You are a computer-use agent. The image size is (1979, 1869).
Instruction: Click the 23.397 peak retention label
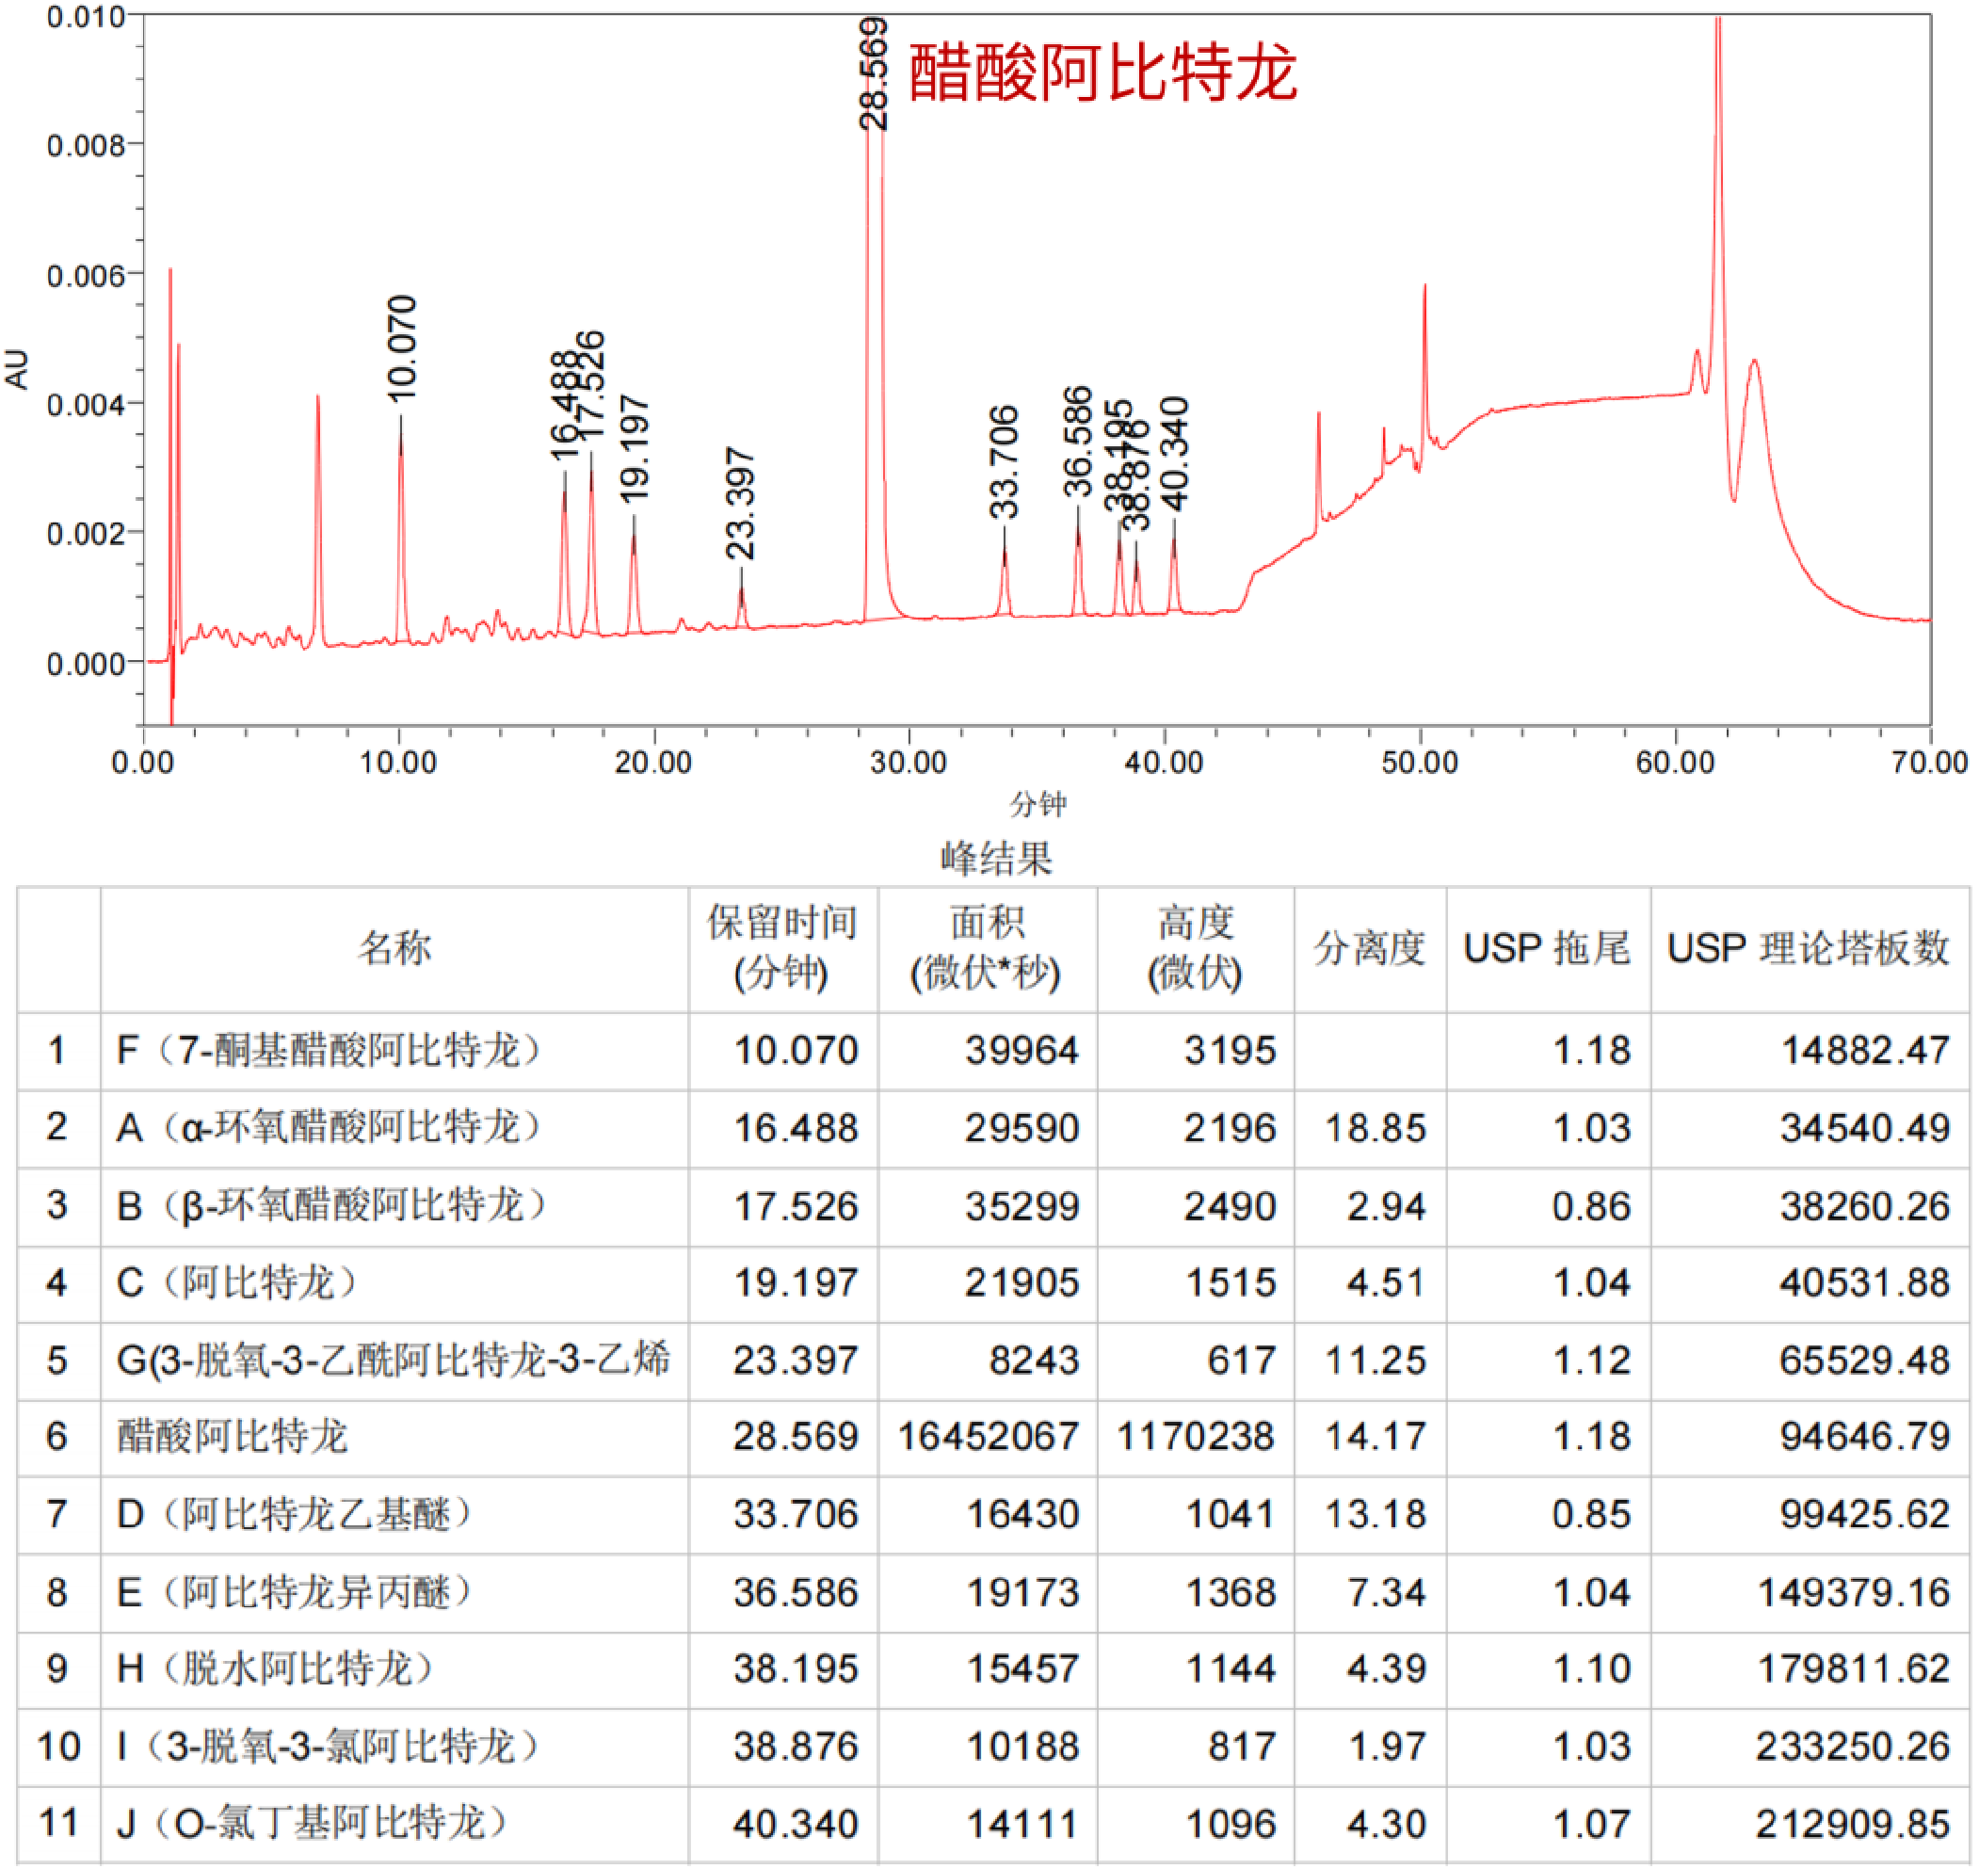pyautogui.click(x=740, y=504)
